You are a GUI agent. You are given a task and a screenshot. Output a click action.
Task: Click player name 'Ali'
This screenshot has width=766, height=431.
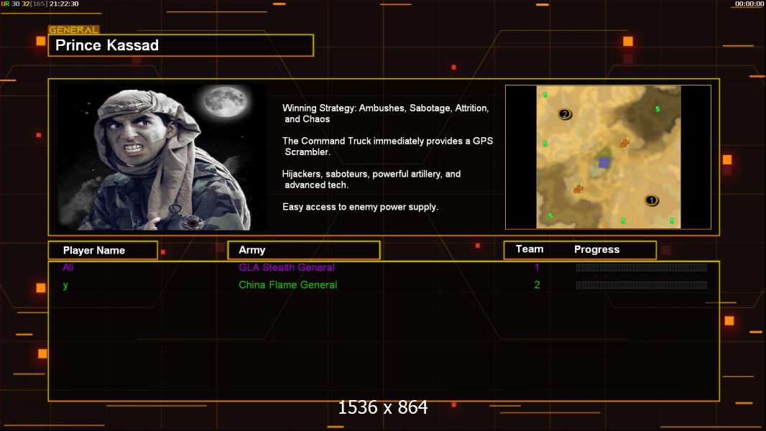(68, 267)
